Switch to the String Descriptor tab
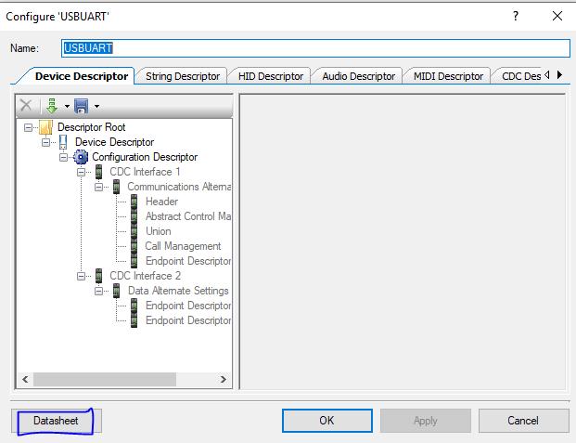 coord(183,76)
